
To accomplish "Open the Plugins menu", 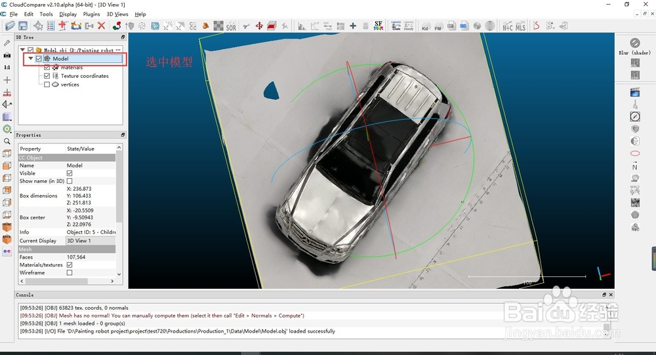I will pyautogui.click(x=91, y=14).
